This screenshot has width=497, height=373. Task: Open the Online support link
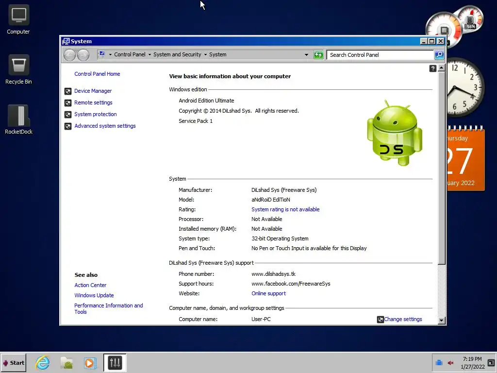pos(268,293)
